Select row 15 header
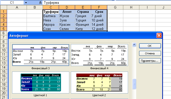171x99 pixels. (4, 72)
